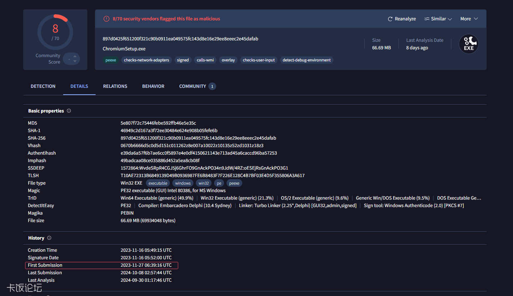This screenshot has height=296, width=513.
Task: Click the History info icon
Action: click(x=49, y=238)
